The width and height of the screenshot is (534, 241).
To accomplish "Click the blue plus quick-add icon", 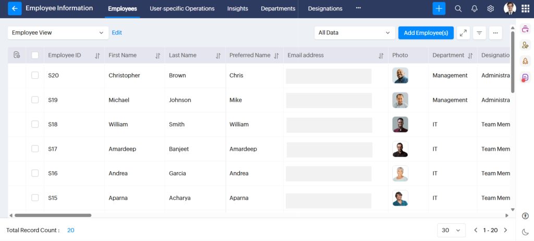I will tap(439, 8).
